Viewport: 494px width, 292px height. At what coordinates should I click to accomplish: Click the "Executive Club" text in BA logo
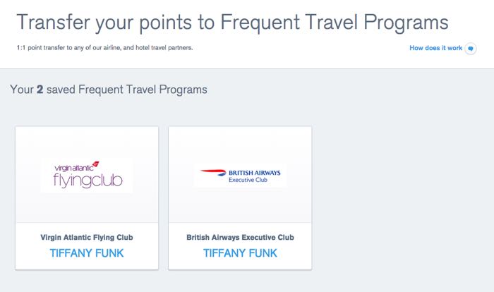coord(248,180)
